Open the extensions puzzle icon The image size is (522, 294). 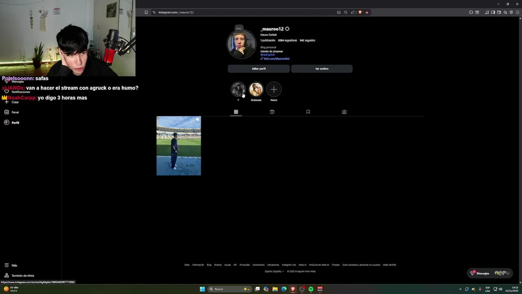click(x=471, y=12)
